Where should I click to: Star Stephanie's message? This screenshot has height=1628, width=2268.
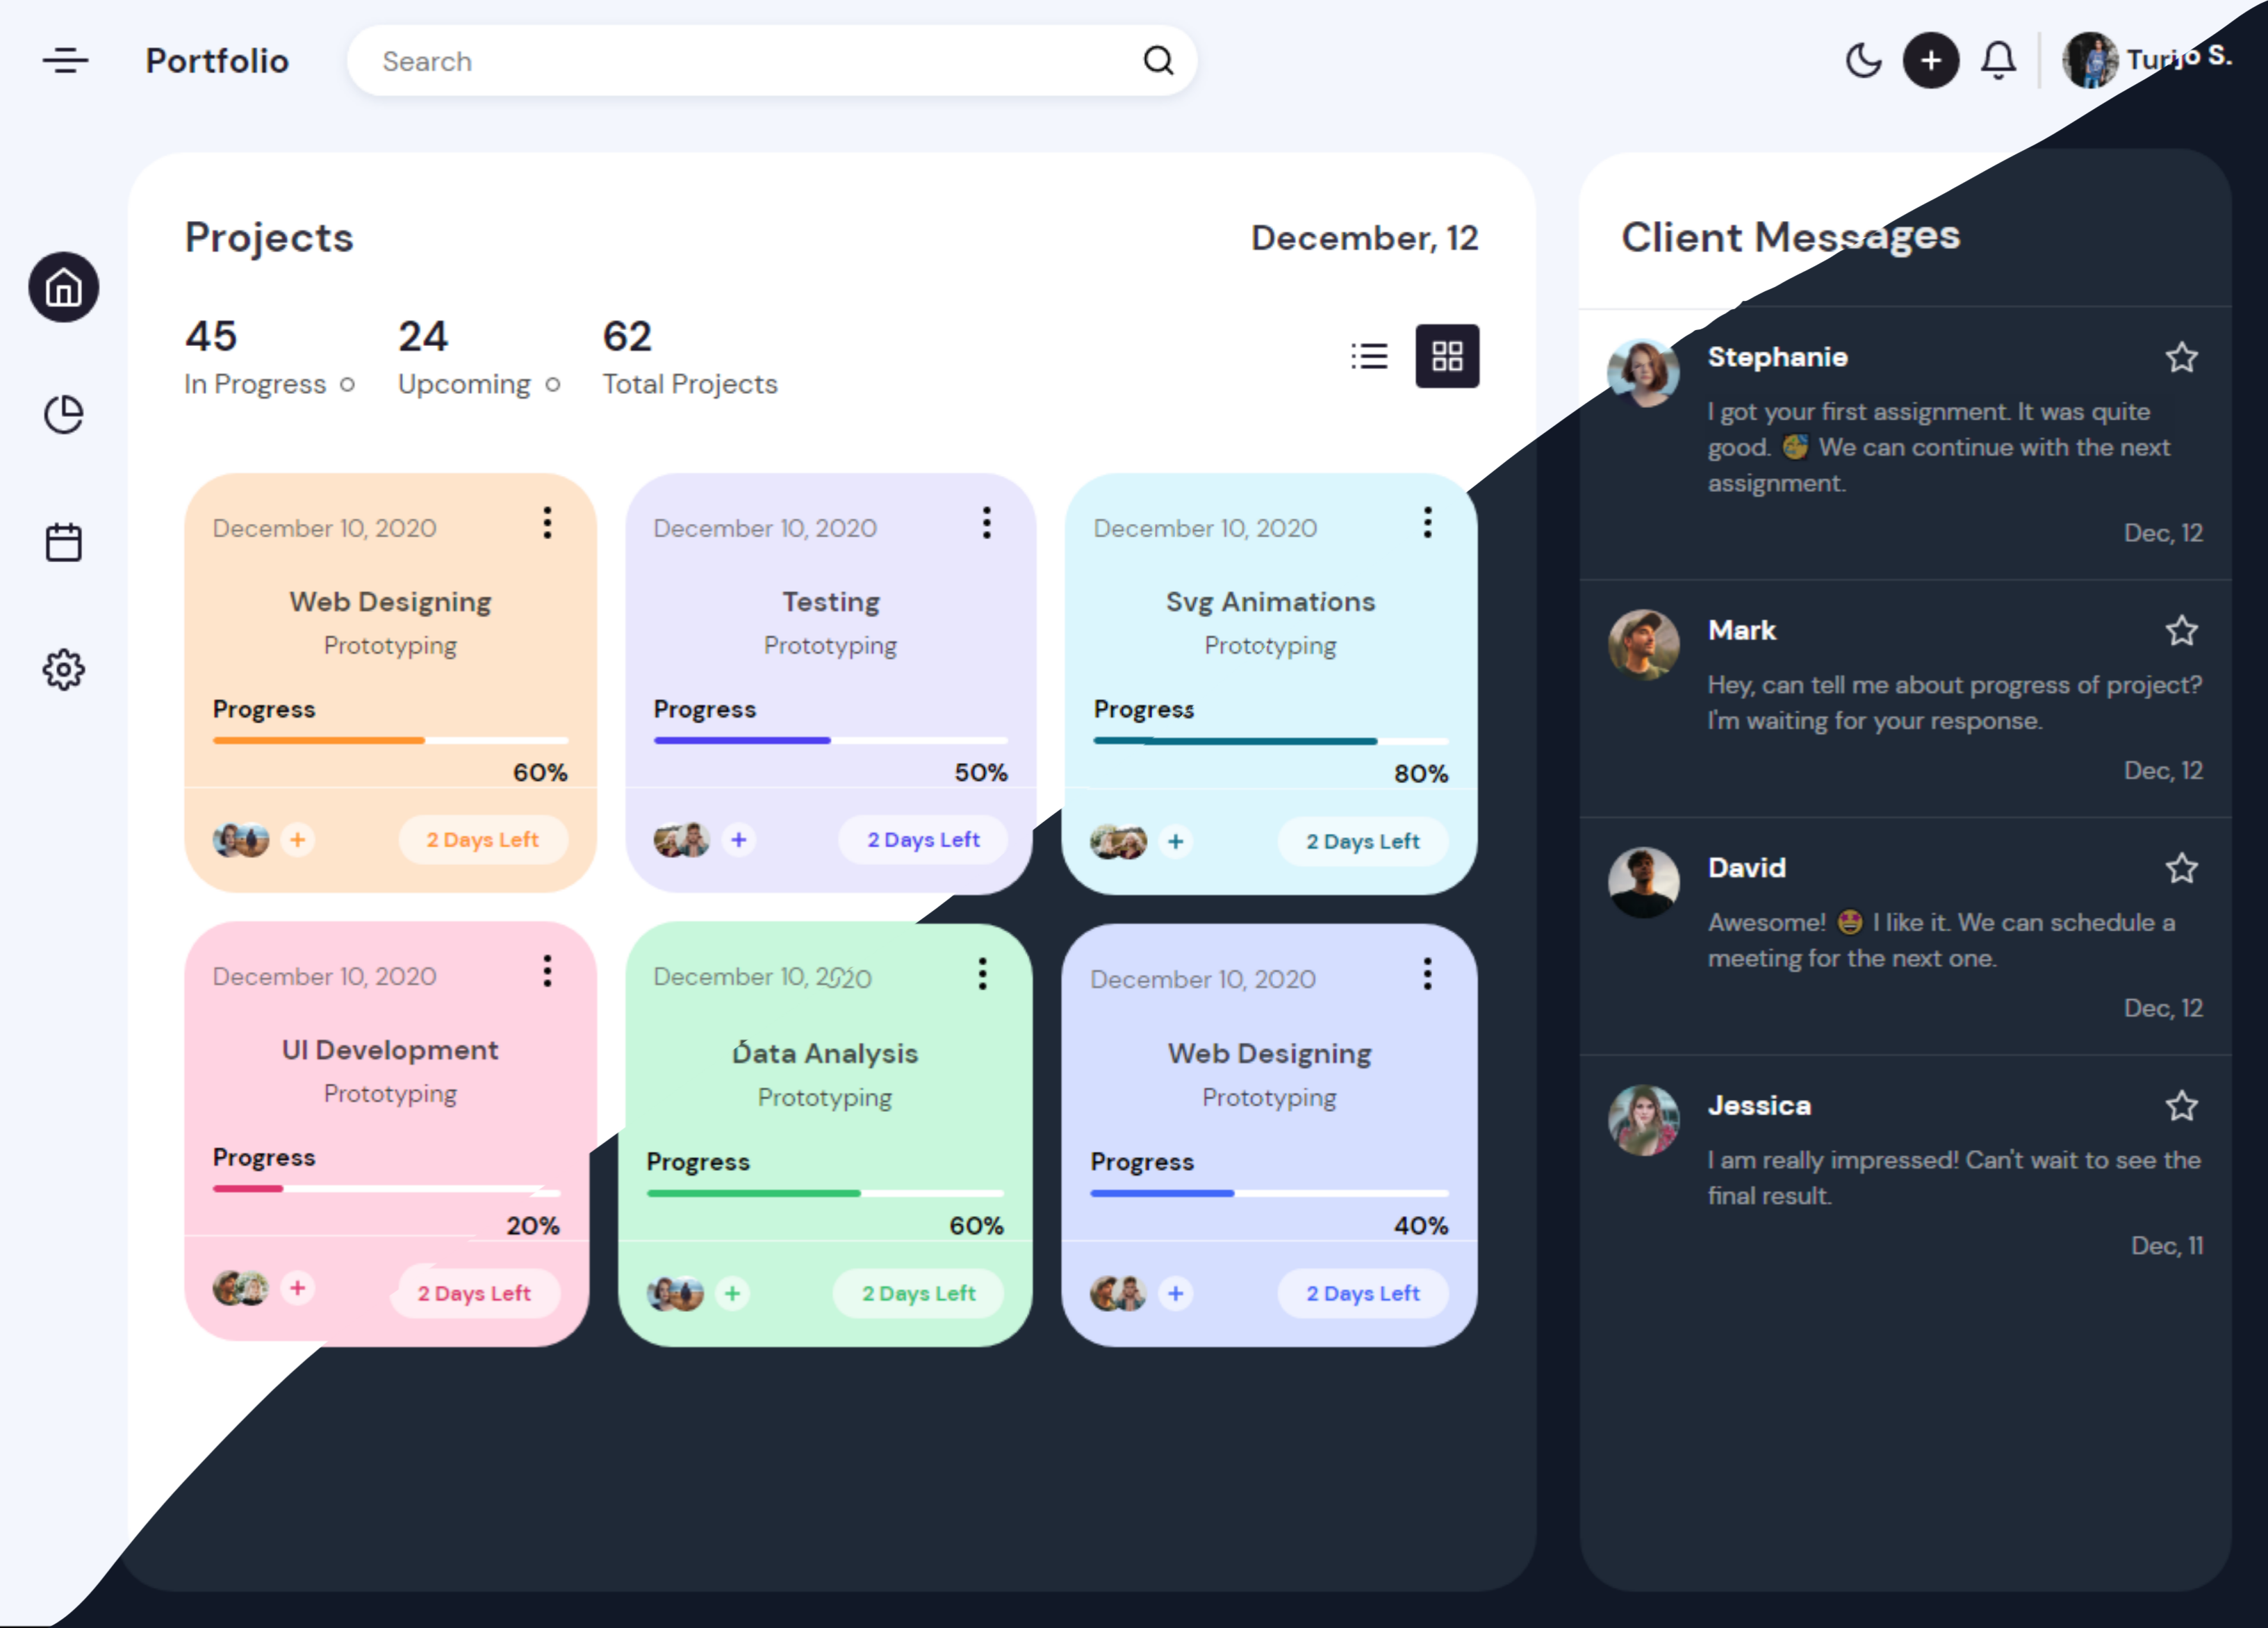pyautogui.click(x=2181, y=357)
